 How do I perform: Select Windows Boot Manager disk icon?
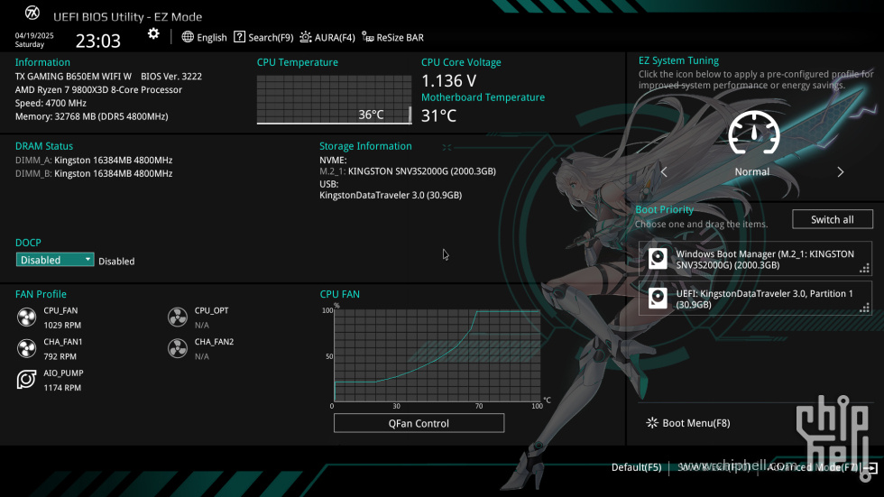click(658, 259)
